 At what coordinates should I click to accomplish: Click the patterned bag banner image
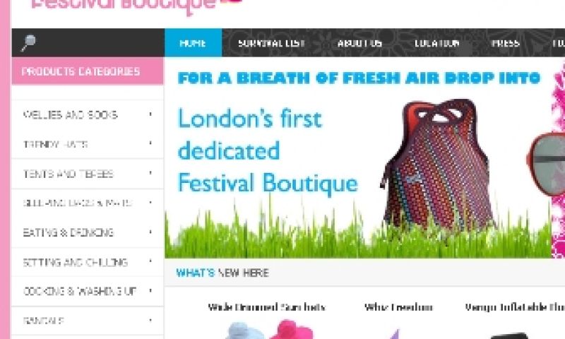click(x=438, y=164)
